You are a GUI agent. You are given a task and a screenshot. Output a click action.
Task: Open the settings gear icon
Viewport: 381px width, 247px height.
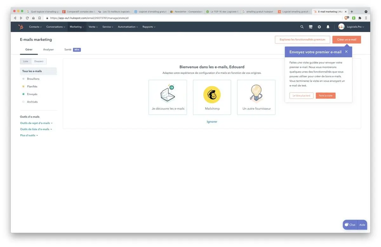click(319, 27)
